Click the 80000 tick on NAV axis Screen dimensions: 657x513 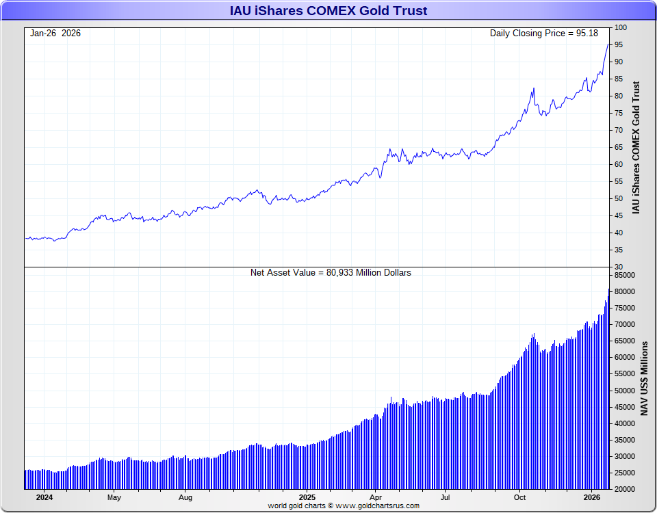625,292
